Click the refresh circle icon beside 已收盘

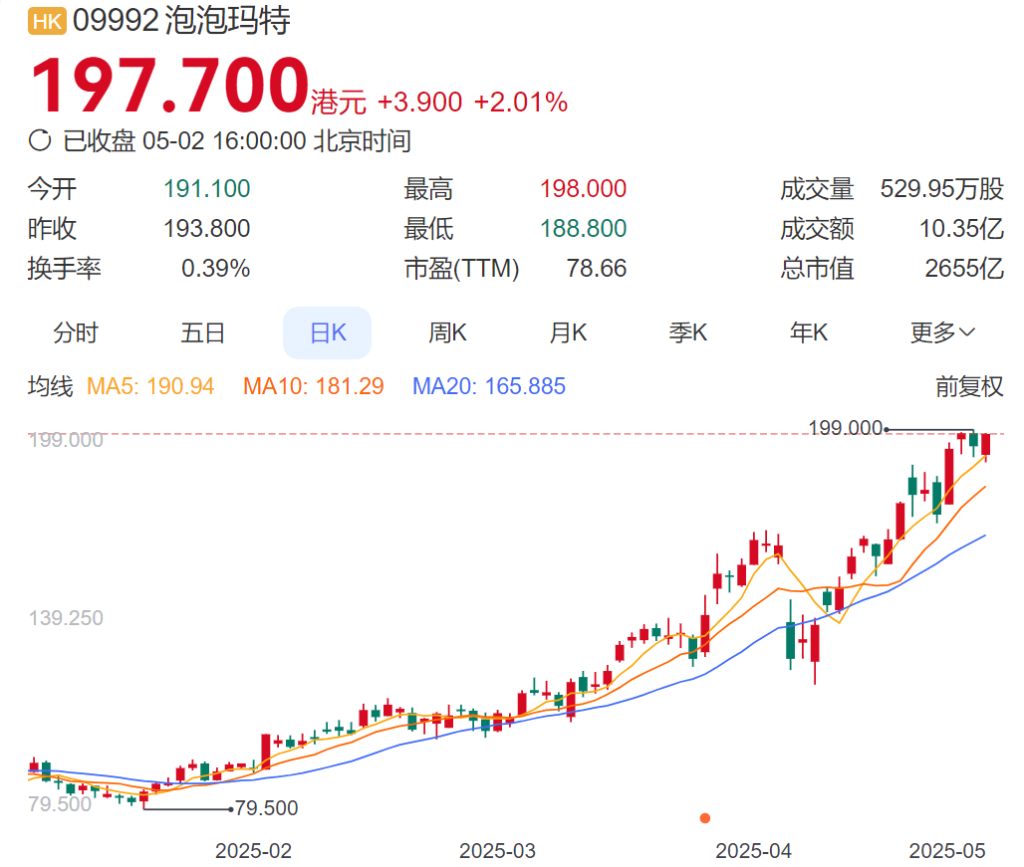40,140
